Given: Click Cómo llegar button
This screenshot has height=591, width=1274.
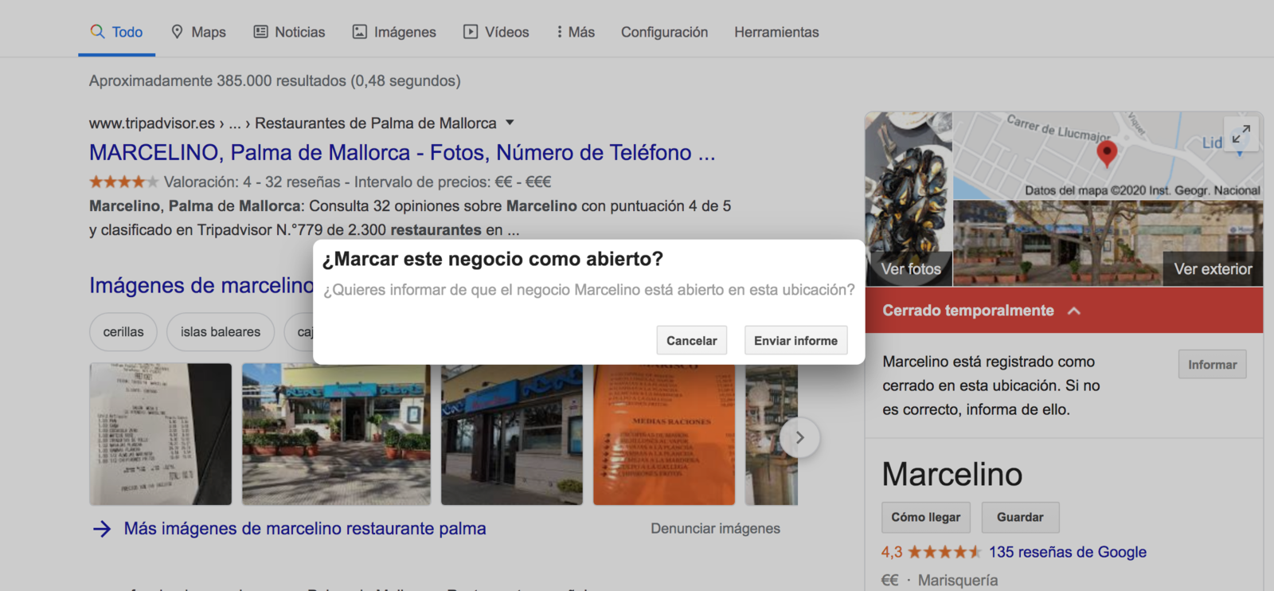Looking at the screenshot, I should 926,517.
